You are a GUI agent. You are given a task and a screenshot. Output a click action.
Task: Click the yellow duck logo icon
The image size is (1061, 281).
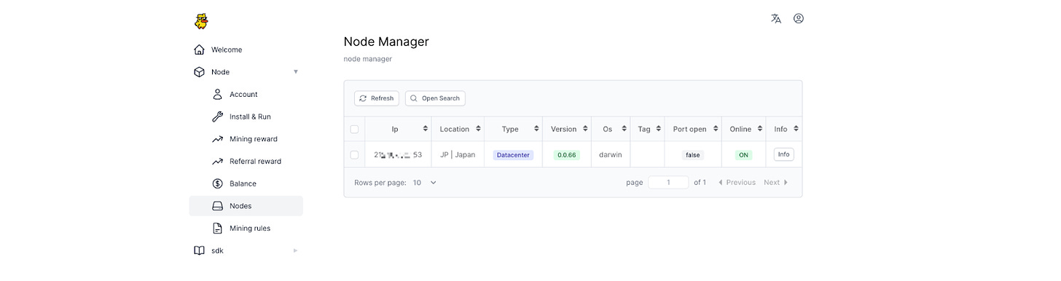[201, 21]
